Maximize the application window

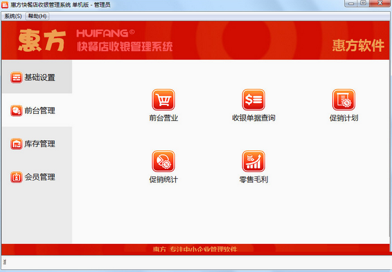coord(363,4)
